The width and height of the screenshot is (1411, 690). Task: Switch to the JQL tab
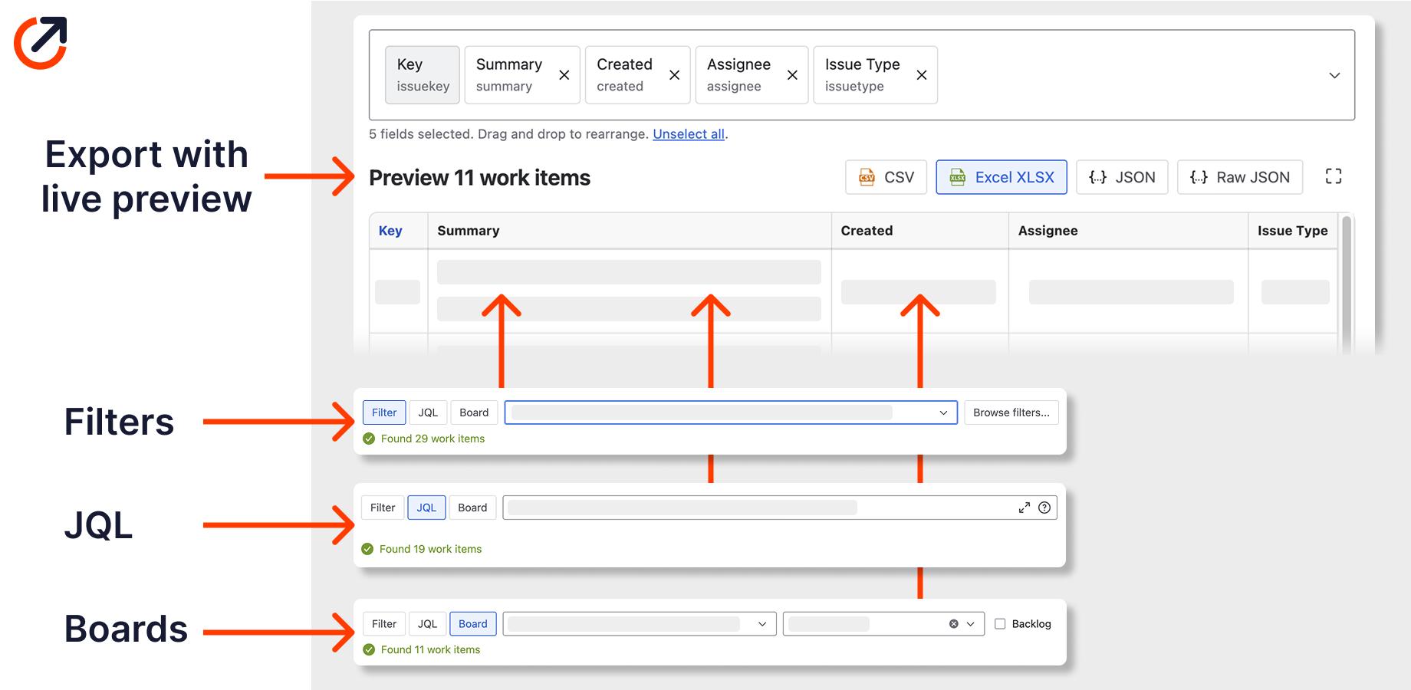coord(426,507)
